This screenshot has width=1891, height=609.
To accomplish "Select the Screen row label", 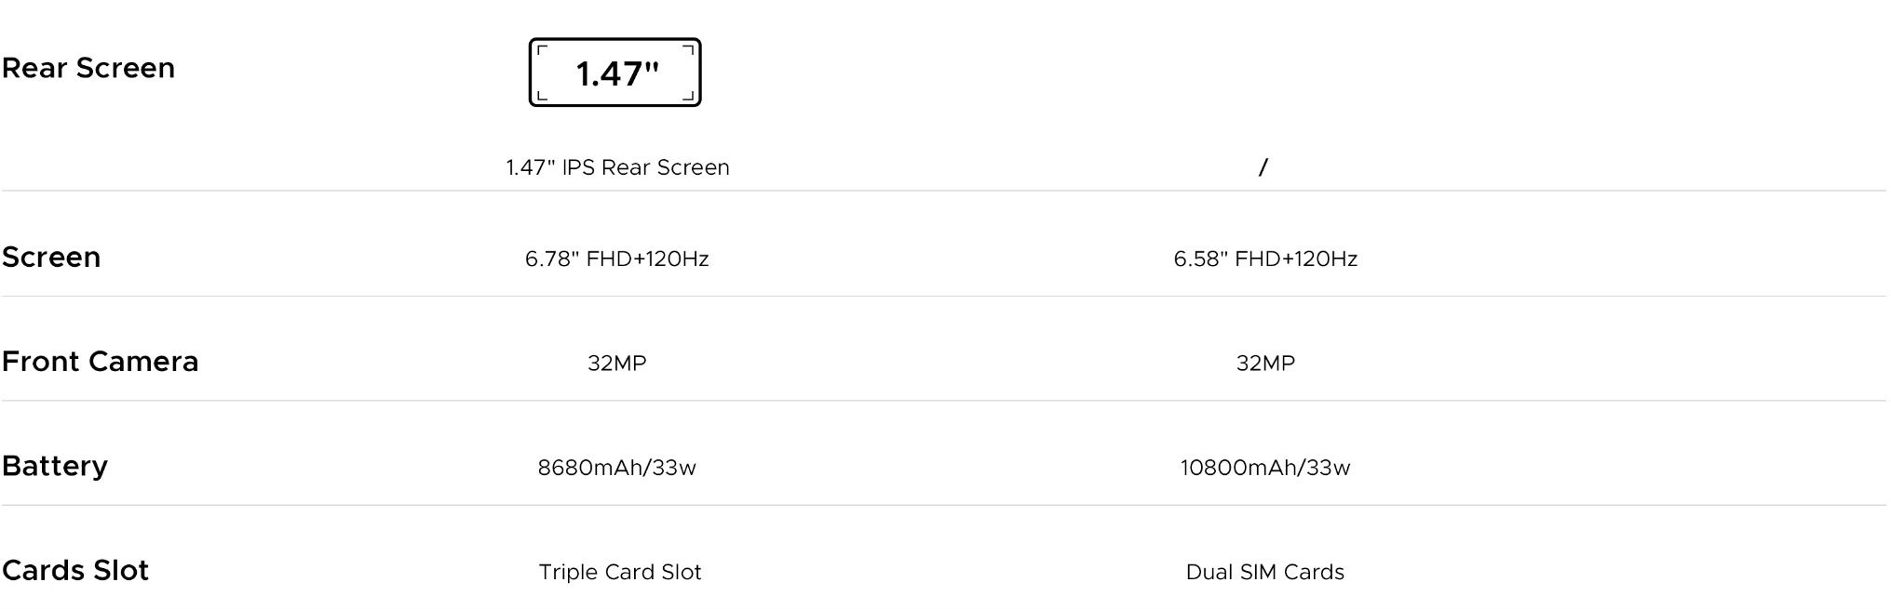I will click(51, 257).
